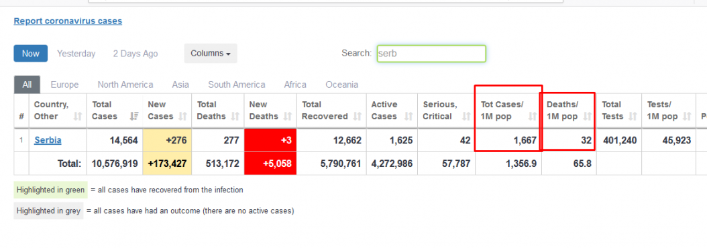Viewport: 707px width, 248px height.
Task: Switch to the Asia tab
Action: [x=180, y=84]
